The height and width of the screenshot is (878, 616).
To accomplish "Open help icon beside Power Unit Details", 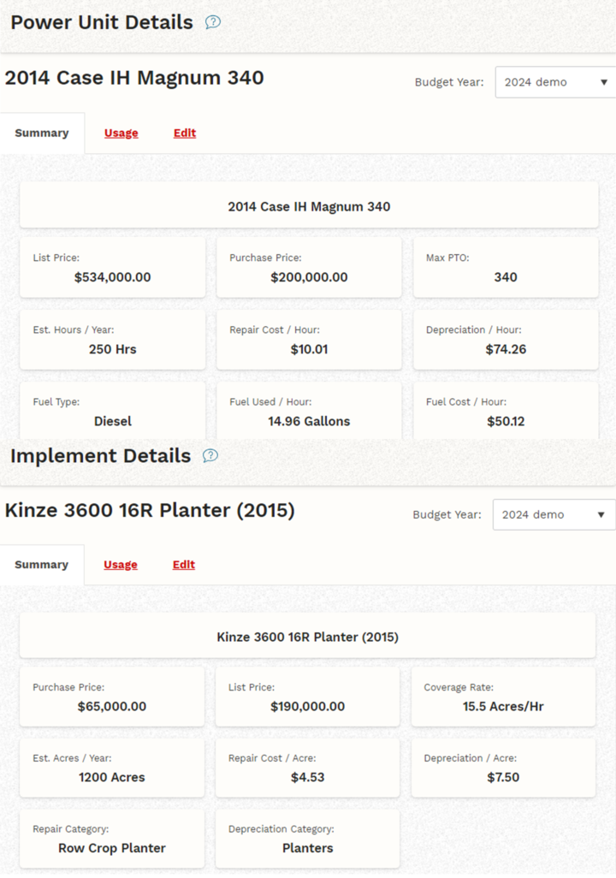I will coord(213,22).
